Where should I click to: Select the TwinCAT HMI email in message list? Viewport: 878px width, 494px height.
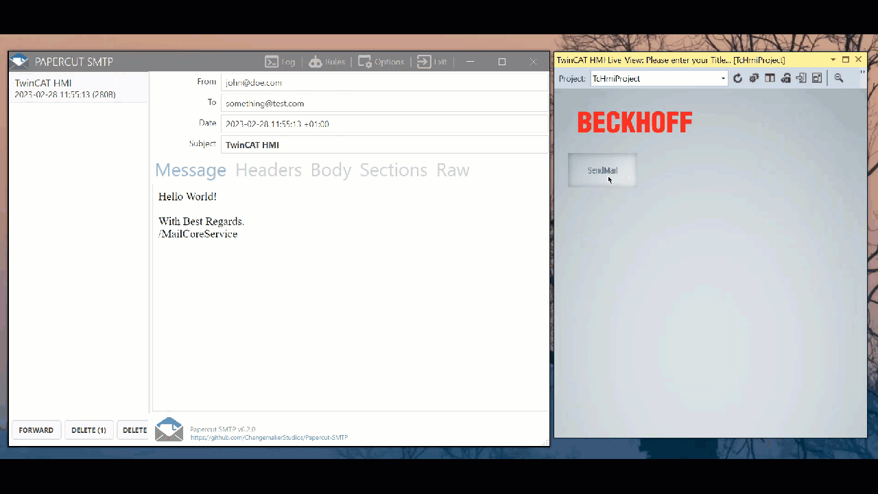coord(79,88)
